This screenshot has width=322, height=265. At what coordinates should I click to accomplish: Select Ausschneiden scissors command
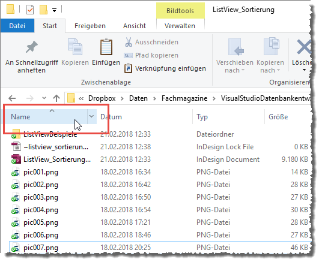pos(151,42)
